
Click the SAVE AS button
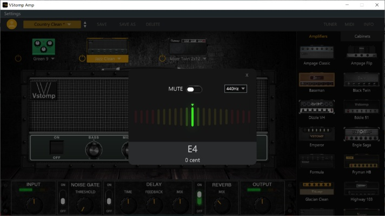pos(127,24)
